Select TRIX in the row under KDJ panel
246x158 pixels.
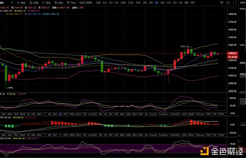pos(16,114)
